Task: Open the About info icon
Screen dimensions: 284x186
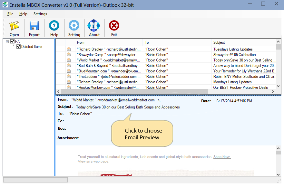Action: (x=94, y=26)
